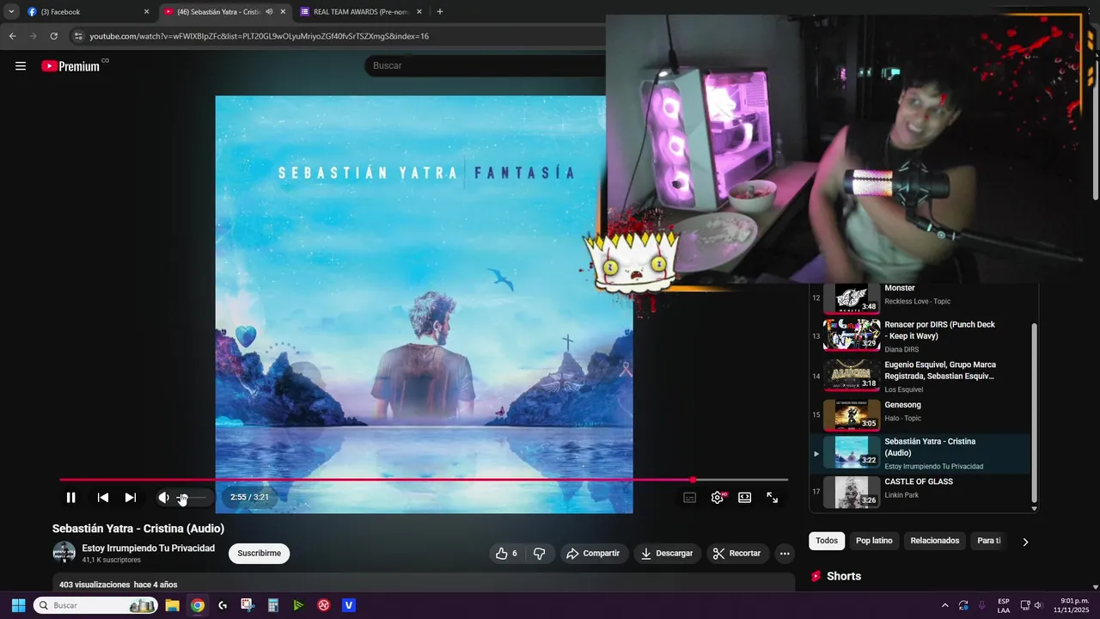Play Monster by Reckless Love from playlist
The image size is (1100, 619).
920,297
